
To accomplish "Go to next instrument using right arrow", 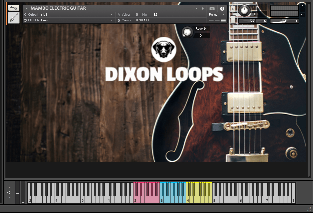I will (203, 9).
